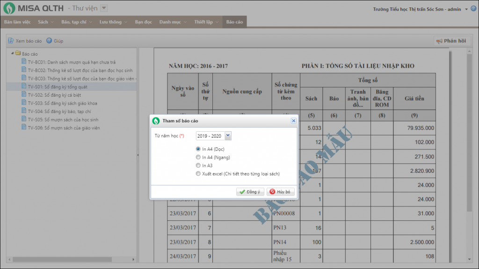Click the MISA QLTH logo icon
Screen dimensions: 479x269
(x=9, y=8)
